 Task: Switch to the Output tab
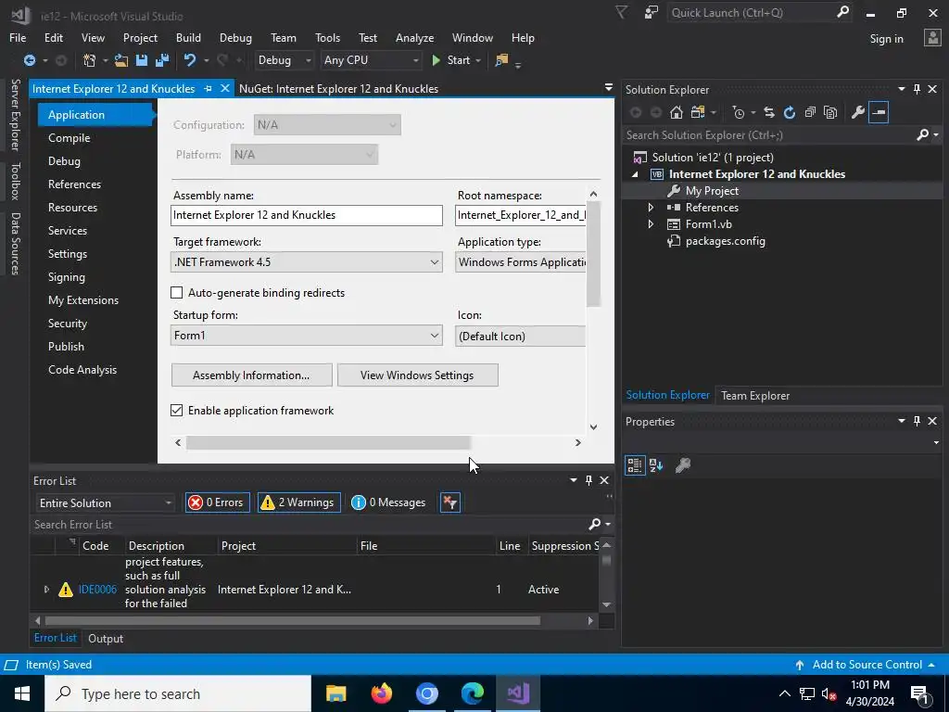coord(106,639)
